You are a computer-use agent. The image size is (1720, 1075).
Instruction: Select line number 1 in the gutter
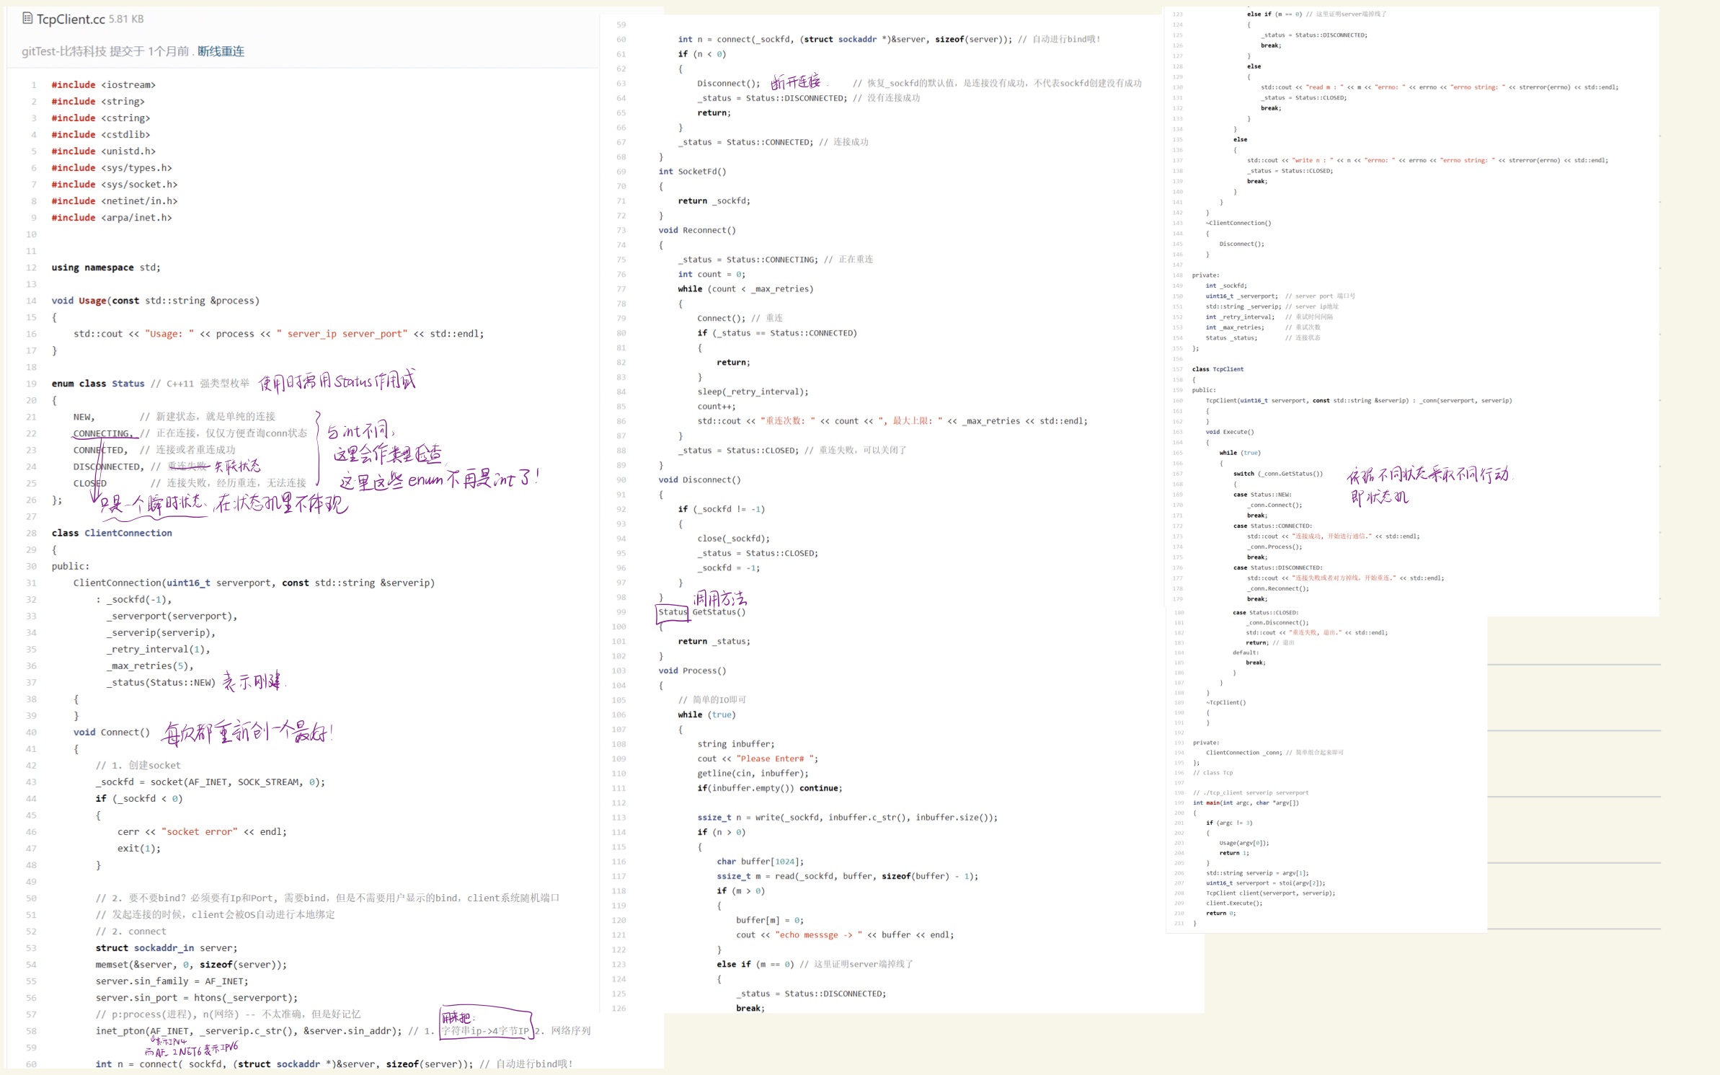tap(33, 85)
